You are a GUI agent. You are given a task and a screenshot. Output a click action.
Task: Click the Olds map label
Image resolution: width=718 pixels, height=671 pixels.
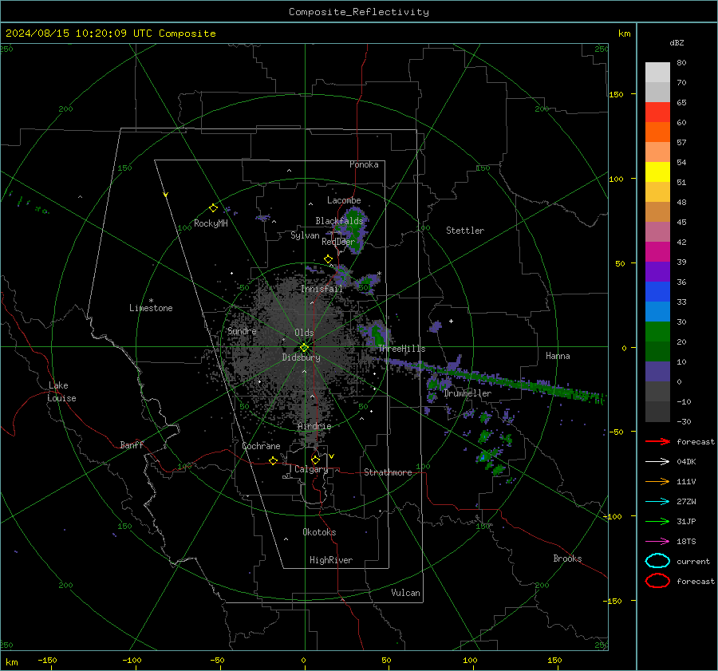point(304,333)
